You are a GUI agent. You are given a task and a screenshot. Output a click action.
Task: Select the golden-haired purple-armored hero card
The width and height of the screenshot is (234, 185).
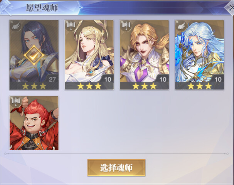[x=144, y=55]
